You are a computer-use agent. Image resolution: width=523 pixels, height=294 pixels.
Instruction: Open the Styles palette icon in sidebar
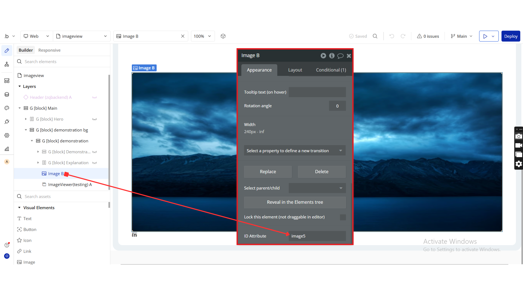pyautogui.click(x=7, y=108)
